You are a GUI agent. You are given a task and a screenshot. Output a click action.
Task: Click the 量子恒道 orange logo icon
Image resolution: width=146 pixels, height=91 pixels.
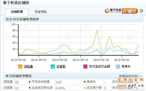point(107,11)
